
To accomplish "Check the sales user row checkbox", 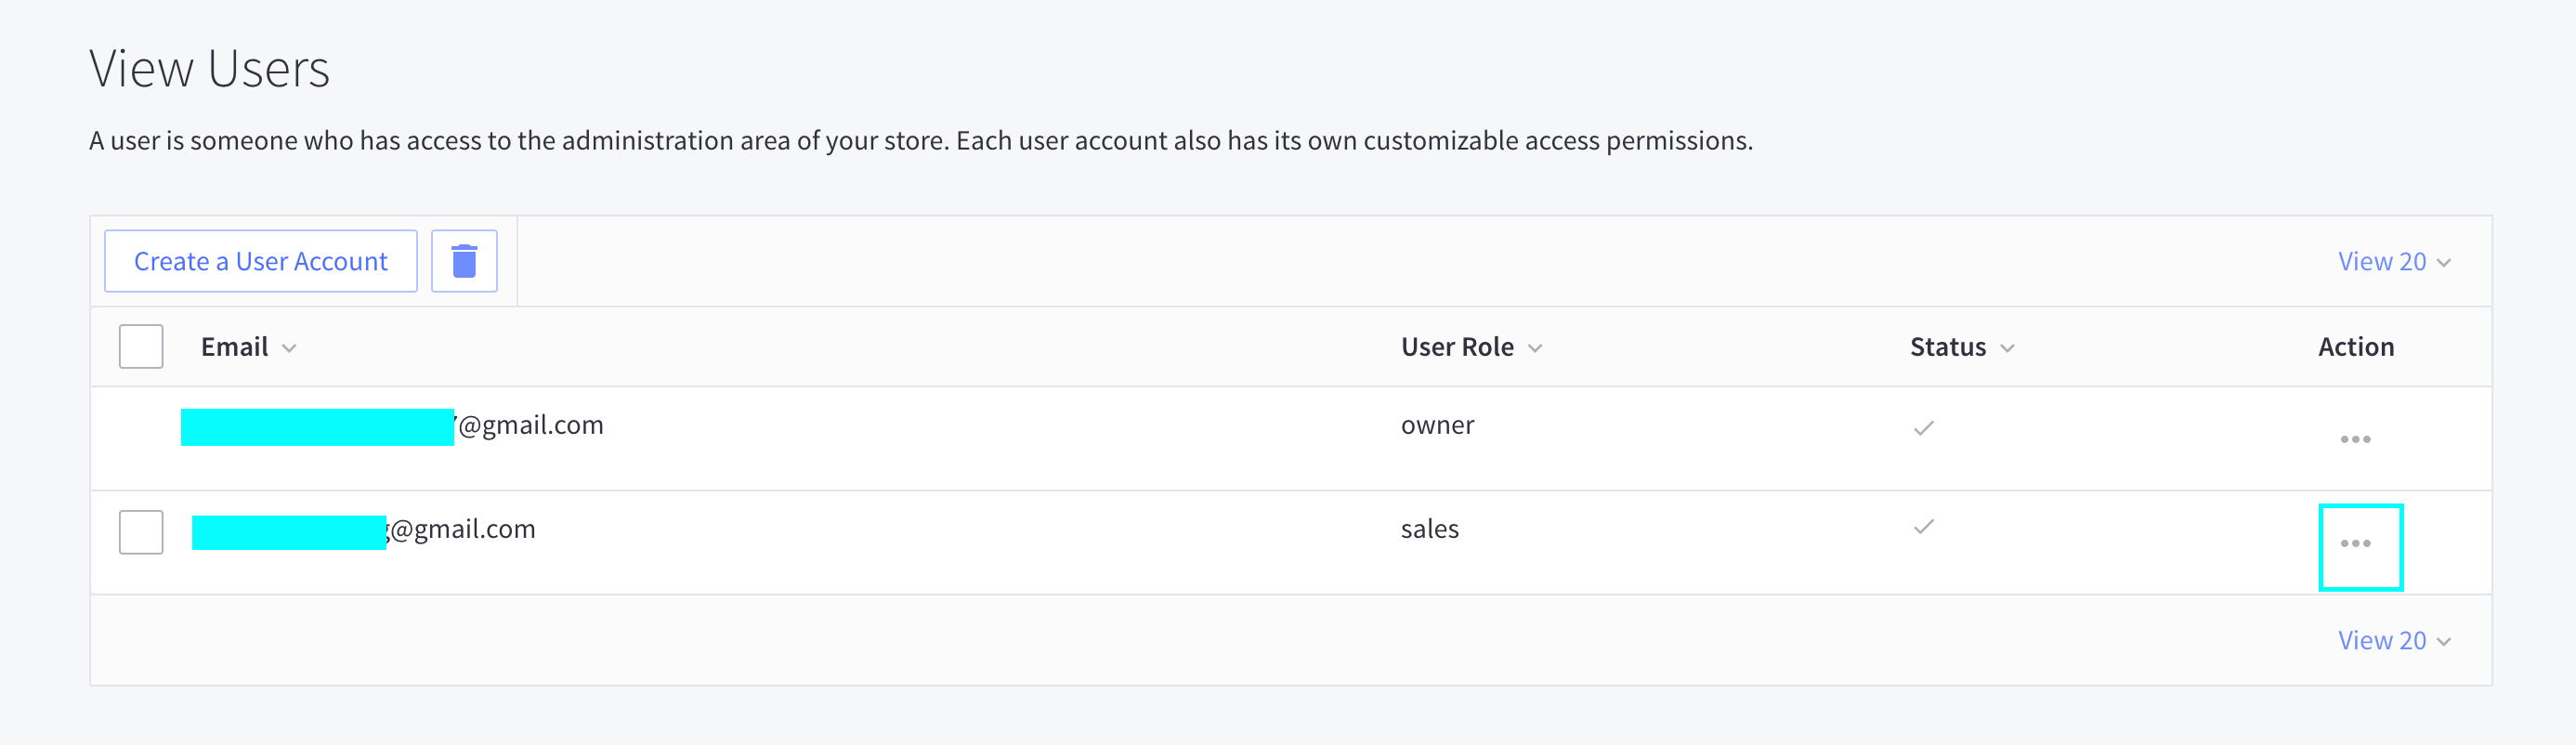I will point(141,531).
